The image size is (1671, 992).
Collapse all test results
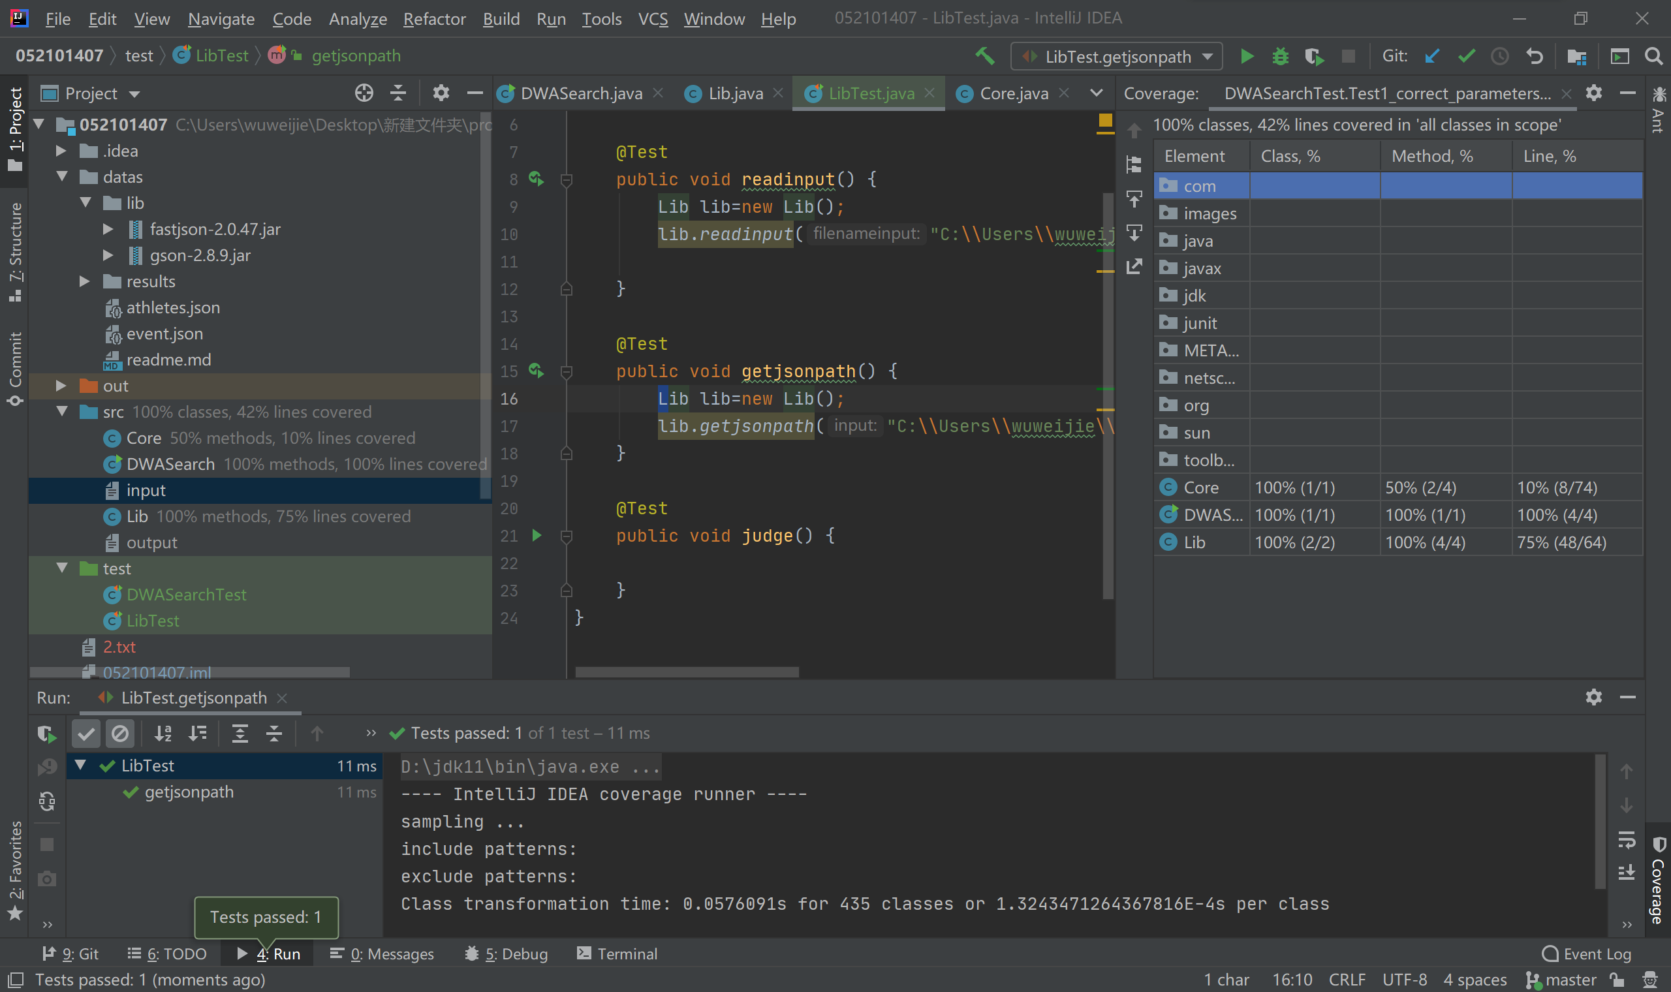pos(274,734)
